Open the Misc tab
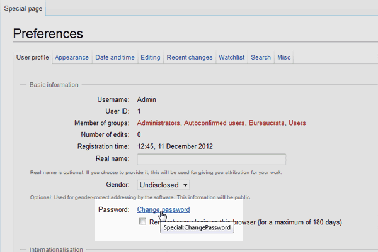This screenshot has width=378, height=252. 283,58
